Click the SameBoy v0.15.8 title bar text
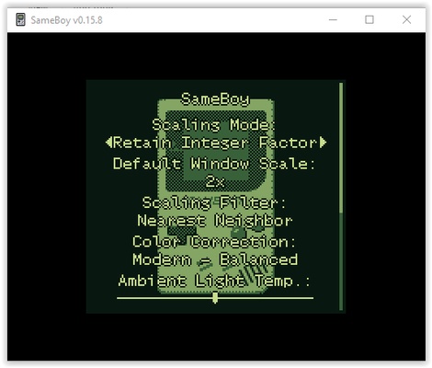 click(66, 20)
